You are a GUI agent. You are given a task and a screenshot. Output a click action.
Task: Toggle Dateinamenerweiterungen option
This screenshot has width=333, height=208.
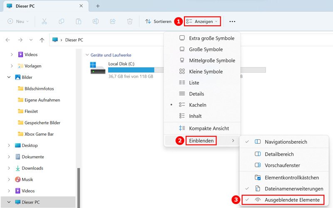click(x=284, y=189)
